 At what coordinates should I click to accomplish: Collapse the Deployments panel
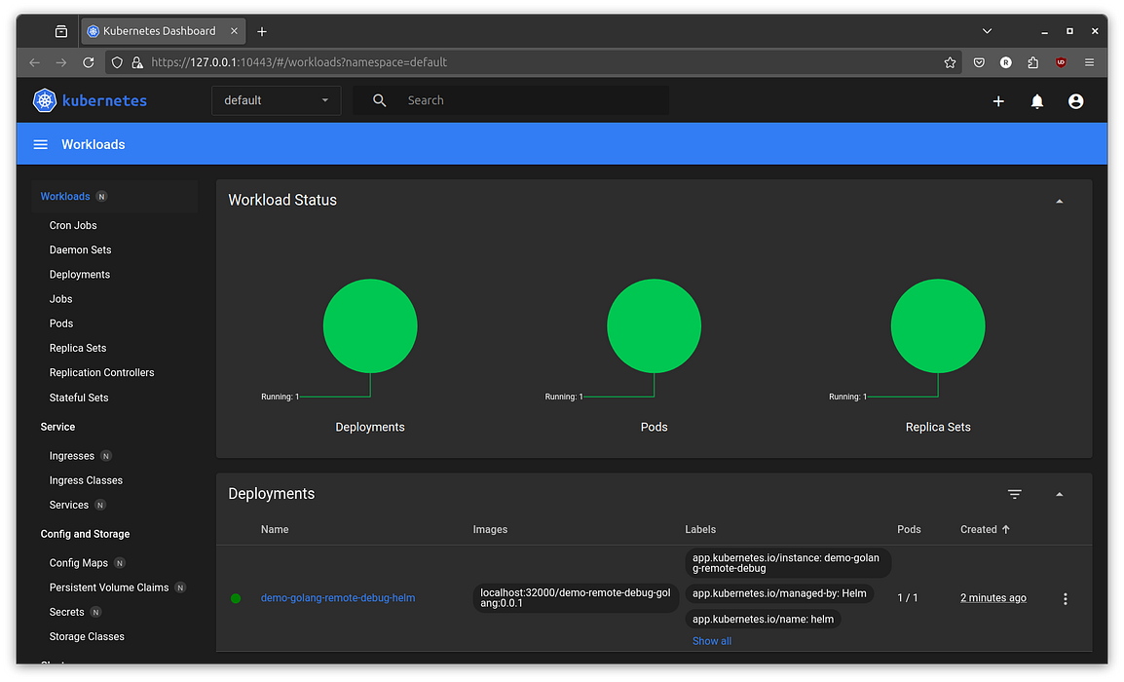(x=1059, y=494)
